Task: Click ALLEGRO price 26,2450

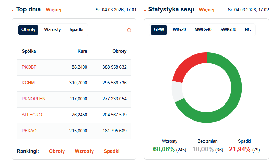Action: [x=79, y=115]
